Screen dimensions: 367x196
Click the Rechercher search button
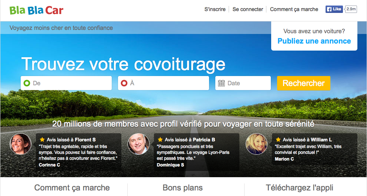pyautogui.click(x=304, y=83)
